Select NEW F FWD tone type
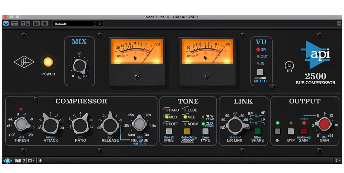The image size is (344, 173). tap(208, 117)
